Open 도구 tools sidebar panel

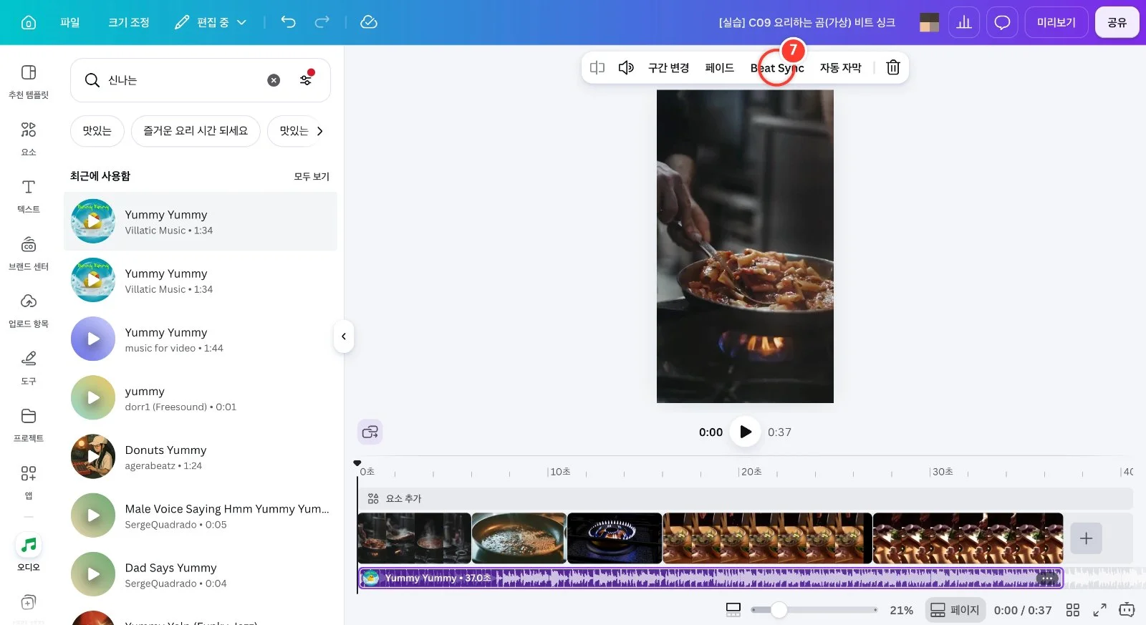pyautogui.click(x=29, y=367)
